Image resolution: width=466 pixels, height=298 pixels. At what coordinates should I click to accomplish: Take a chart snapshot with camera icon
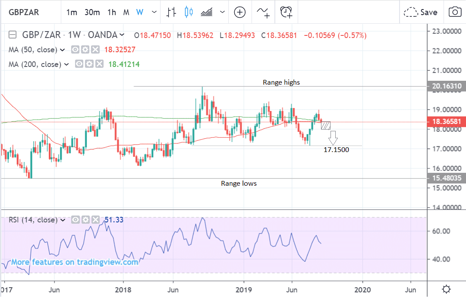pos(454,12)
